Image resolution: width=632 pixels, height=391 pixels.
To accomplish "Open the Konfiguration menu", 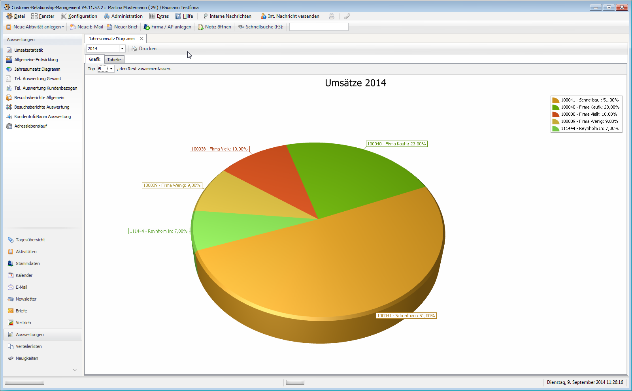I will pyautogui.click(x=79, y=16).
